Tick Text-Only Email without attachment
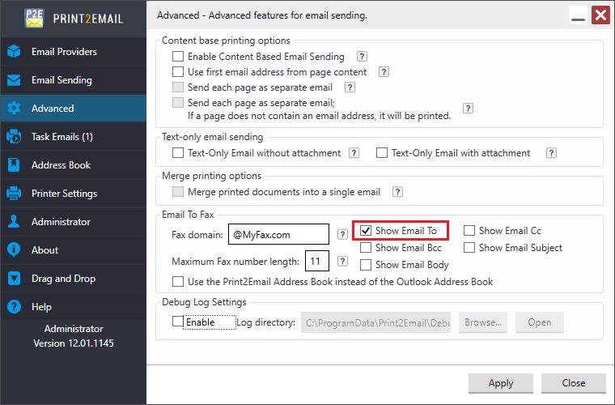615x405 pixels. [x=178, y=153]
